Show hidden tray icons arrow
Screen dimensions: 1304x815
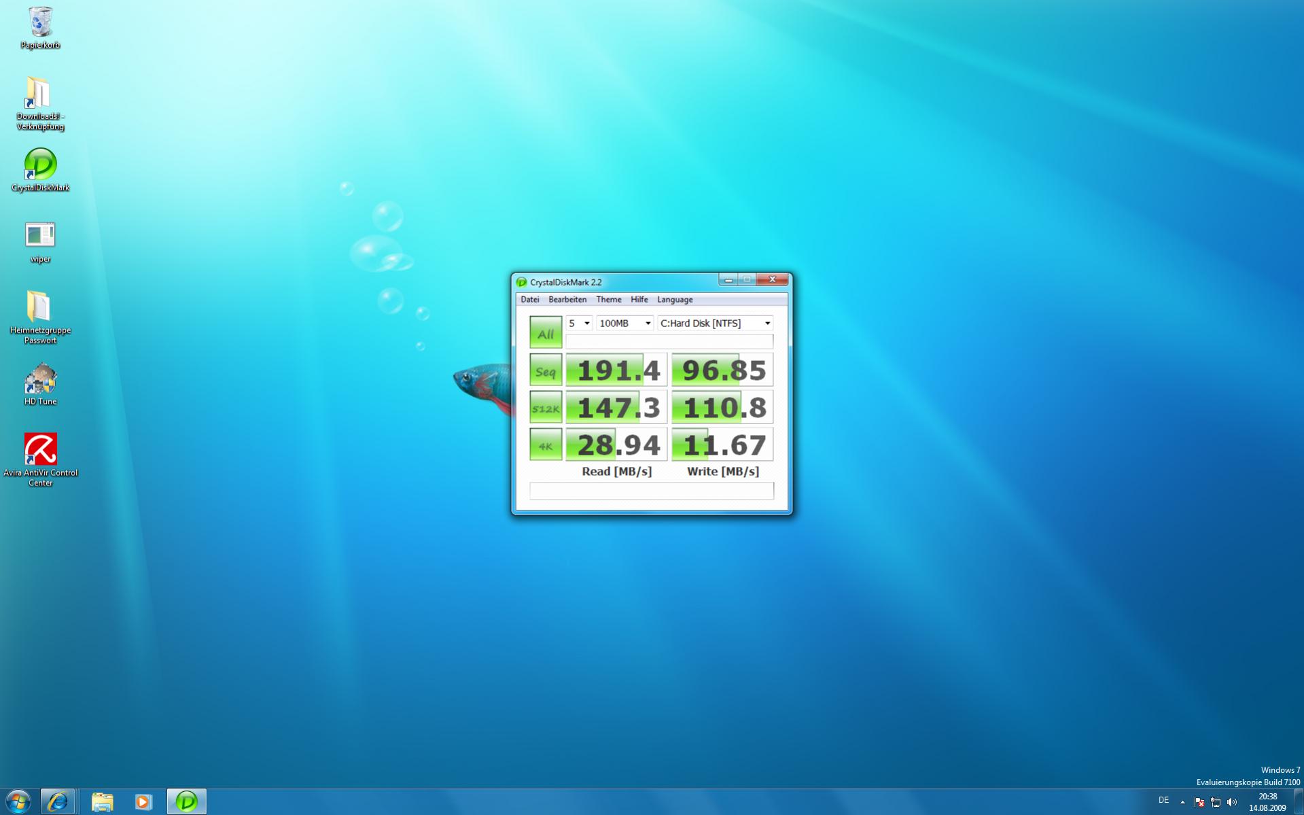click(x=1182, y=802)
